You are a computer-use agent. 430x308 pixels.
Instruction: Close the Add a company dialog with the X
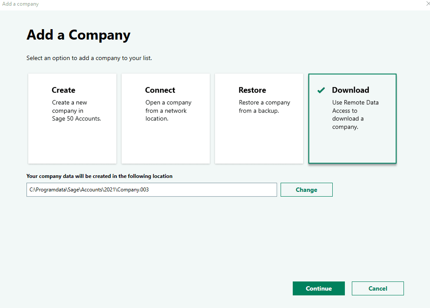pyautogui.click(x=427, y=4)
